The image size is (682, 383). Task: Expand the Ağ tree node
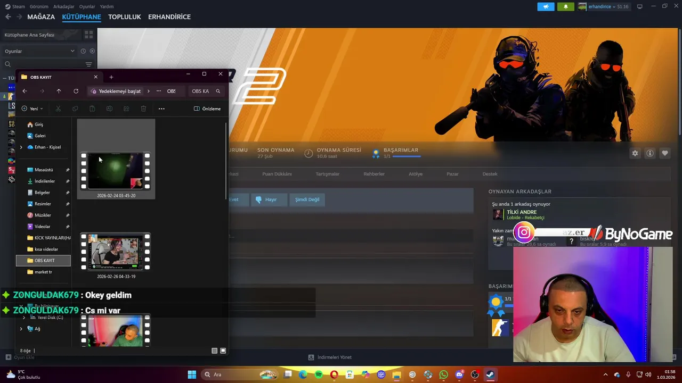click(x=21, y=329)
